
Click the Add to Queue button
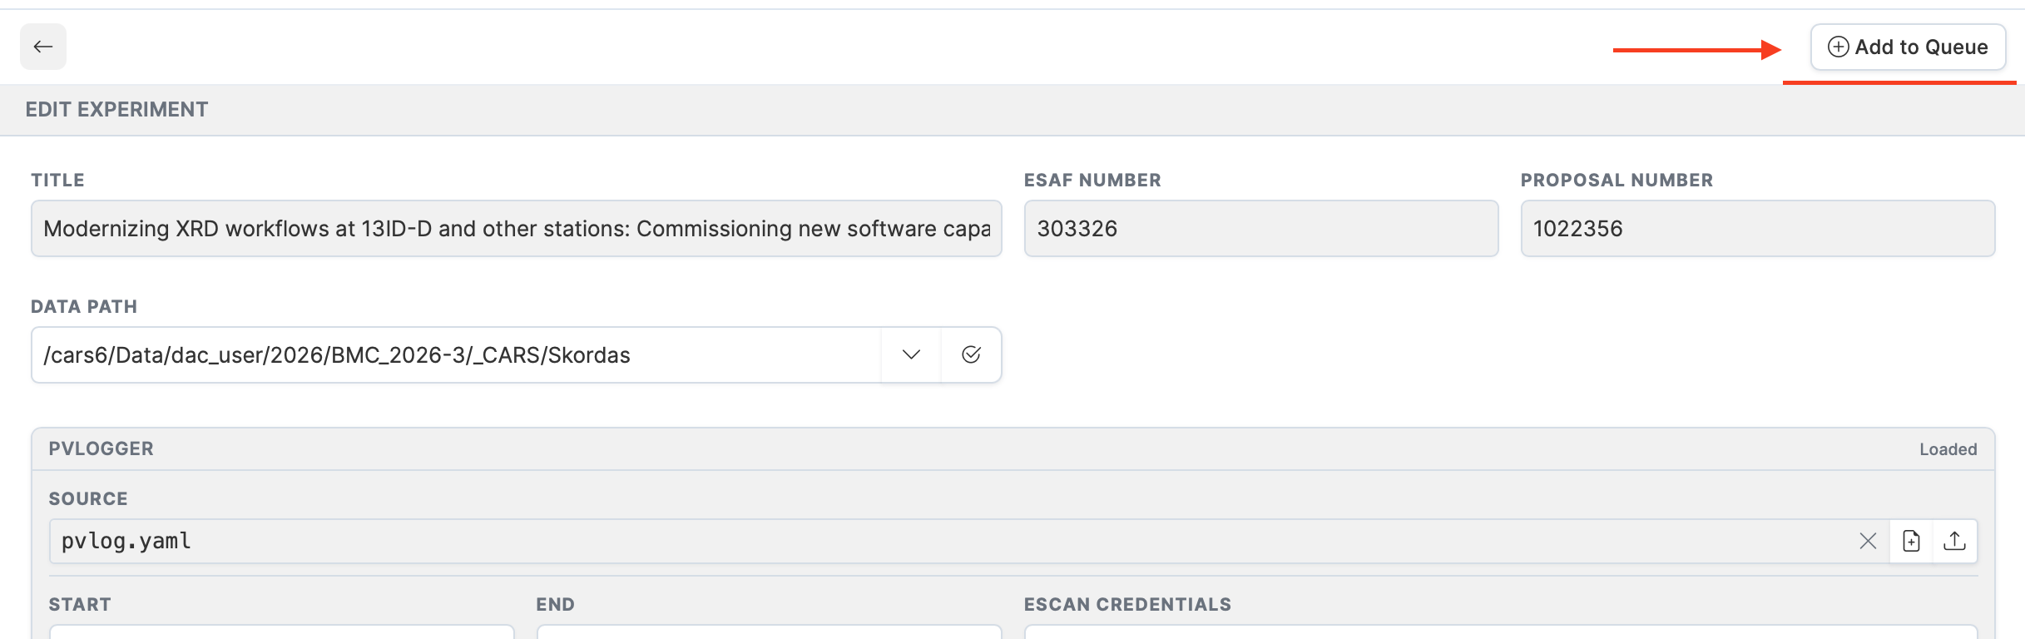[1908, 47]
